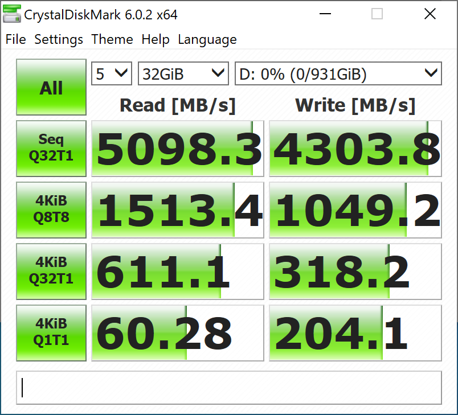The height and width of the screenshot is (415, 458).
Task: Select the 4KiB Q1T1 write result 204.1
Action: coord(355,333)
